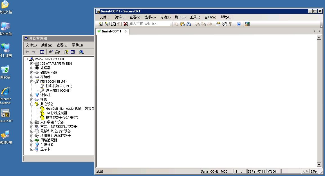
Task: Click the Quick Connect lightning icon
Action: pyautogui.click(x=107, y=24)
